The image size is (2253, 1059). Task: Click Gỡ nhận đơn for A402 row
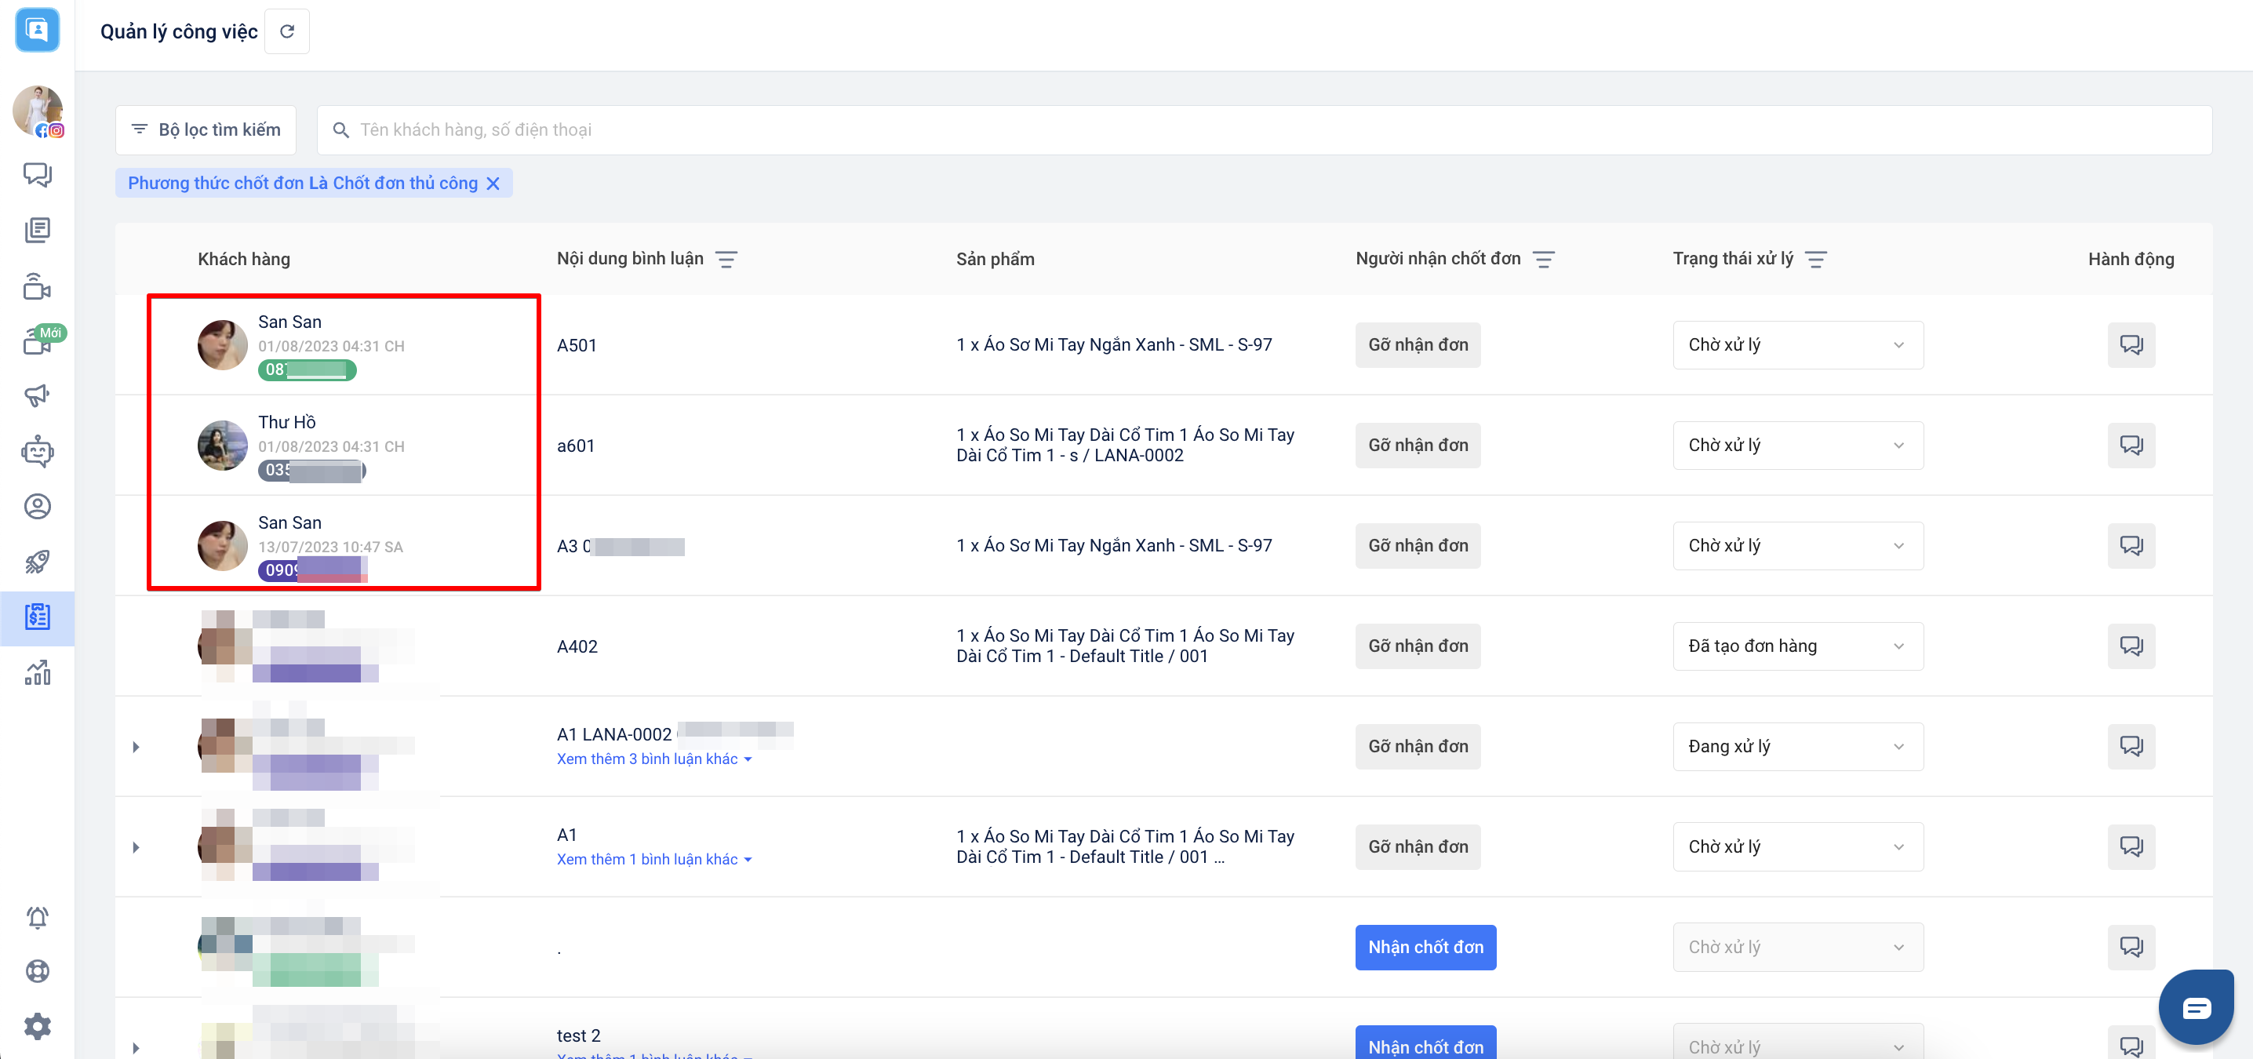click(1417, 646)
